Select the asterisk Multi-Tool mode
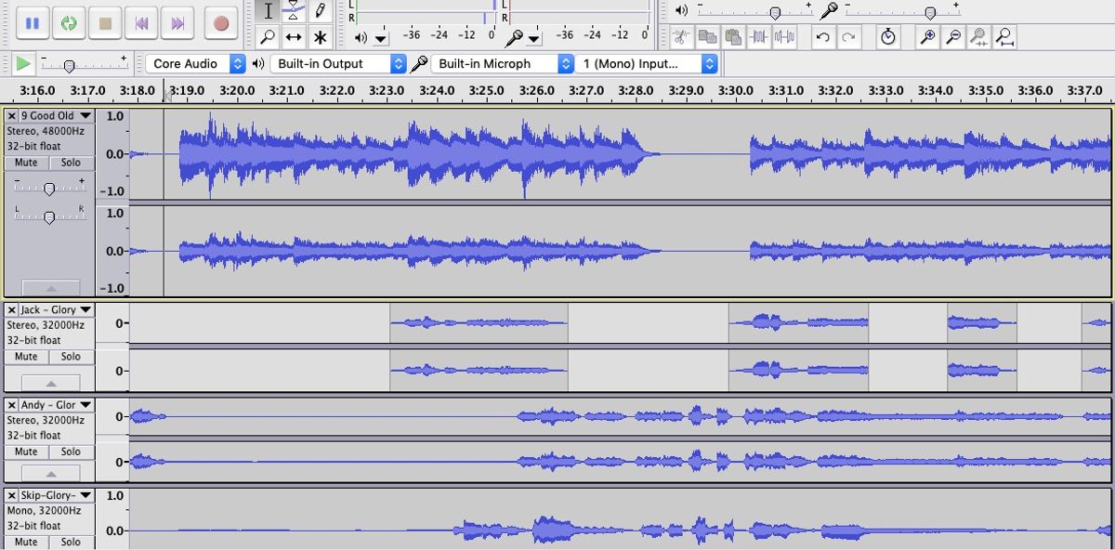This screenshot has height=550, width=1115. click(x=320, y=37)
